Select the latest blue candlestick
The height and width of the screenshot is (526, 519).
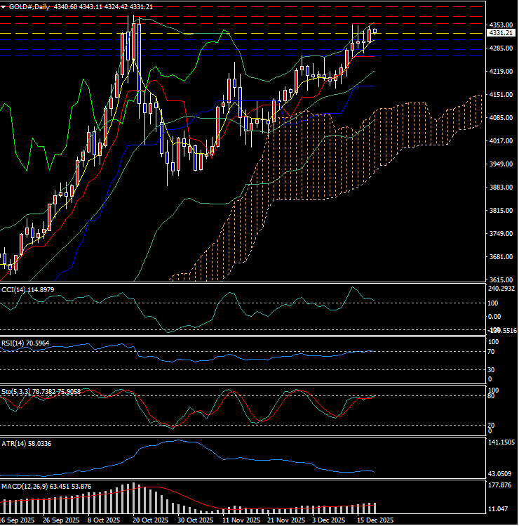[x=375, y=31]
